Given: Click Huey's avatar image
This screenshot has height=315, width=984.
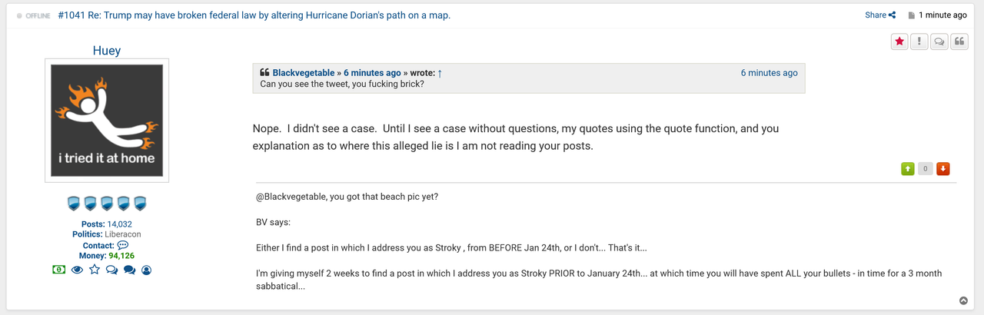Looking at the screenshot, I should click(107, 121).
